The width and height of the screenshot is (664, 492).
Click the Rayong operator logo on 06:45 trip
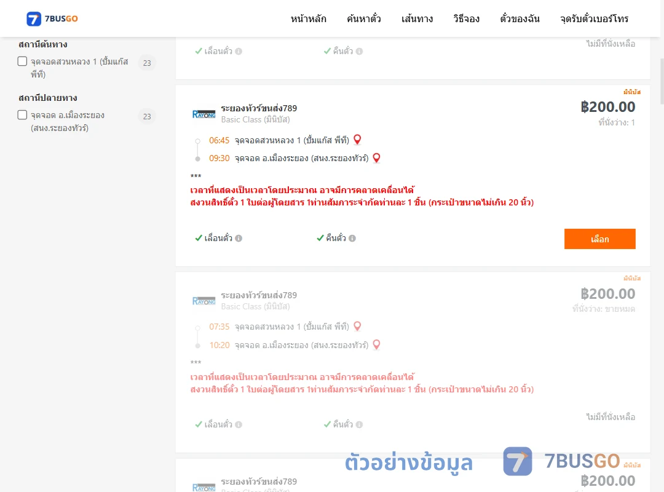(x=204, y=114)
